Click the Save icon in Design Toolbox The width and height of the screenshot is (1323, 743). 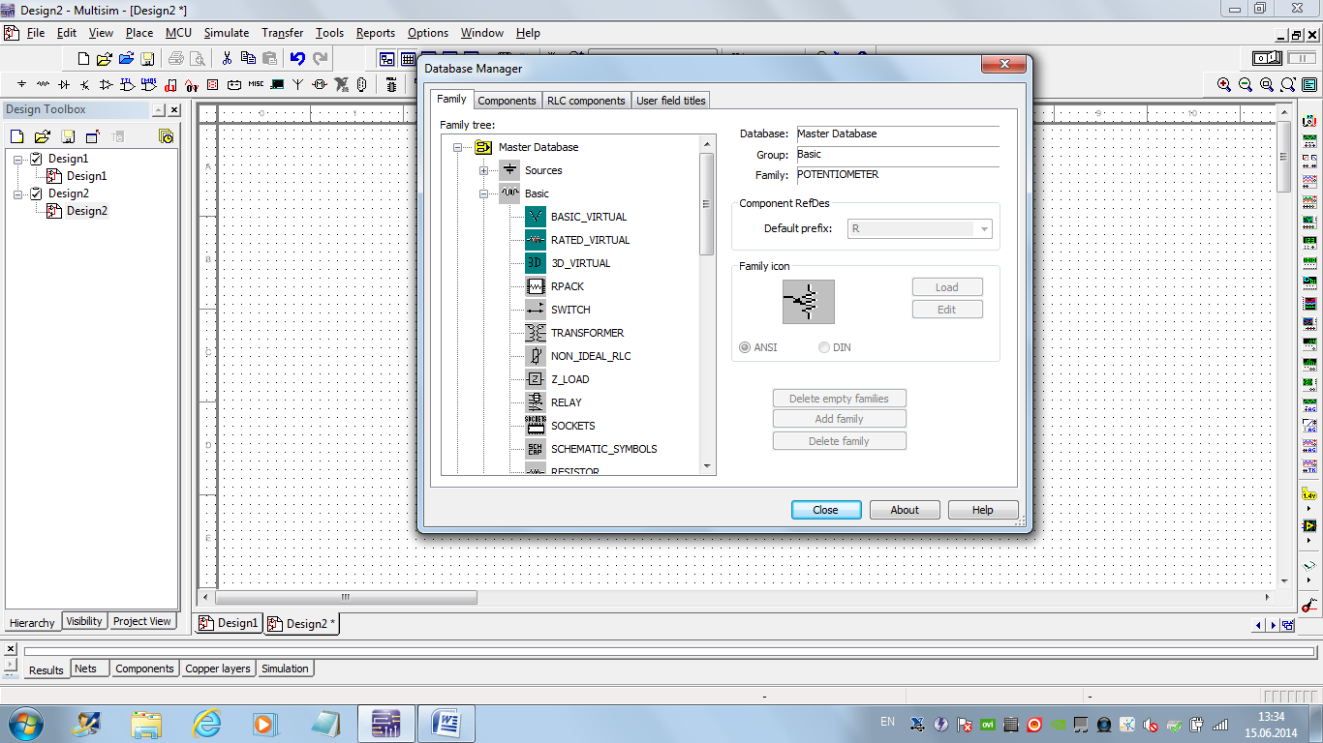click(x=68, y=136)
